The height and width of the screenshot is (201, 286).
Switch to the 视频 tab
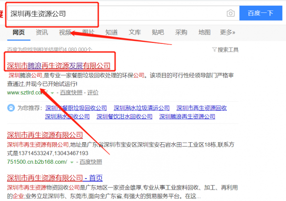pyautogui.click(x=65, y=32)
